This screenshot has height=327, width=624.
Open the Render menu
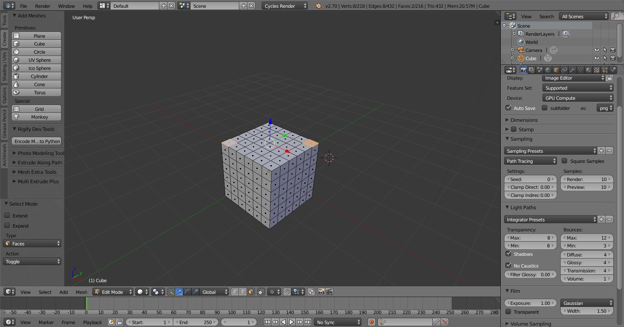coord(43,6)
